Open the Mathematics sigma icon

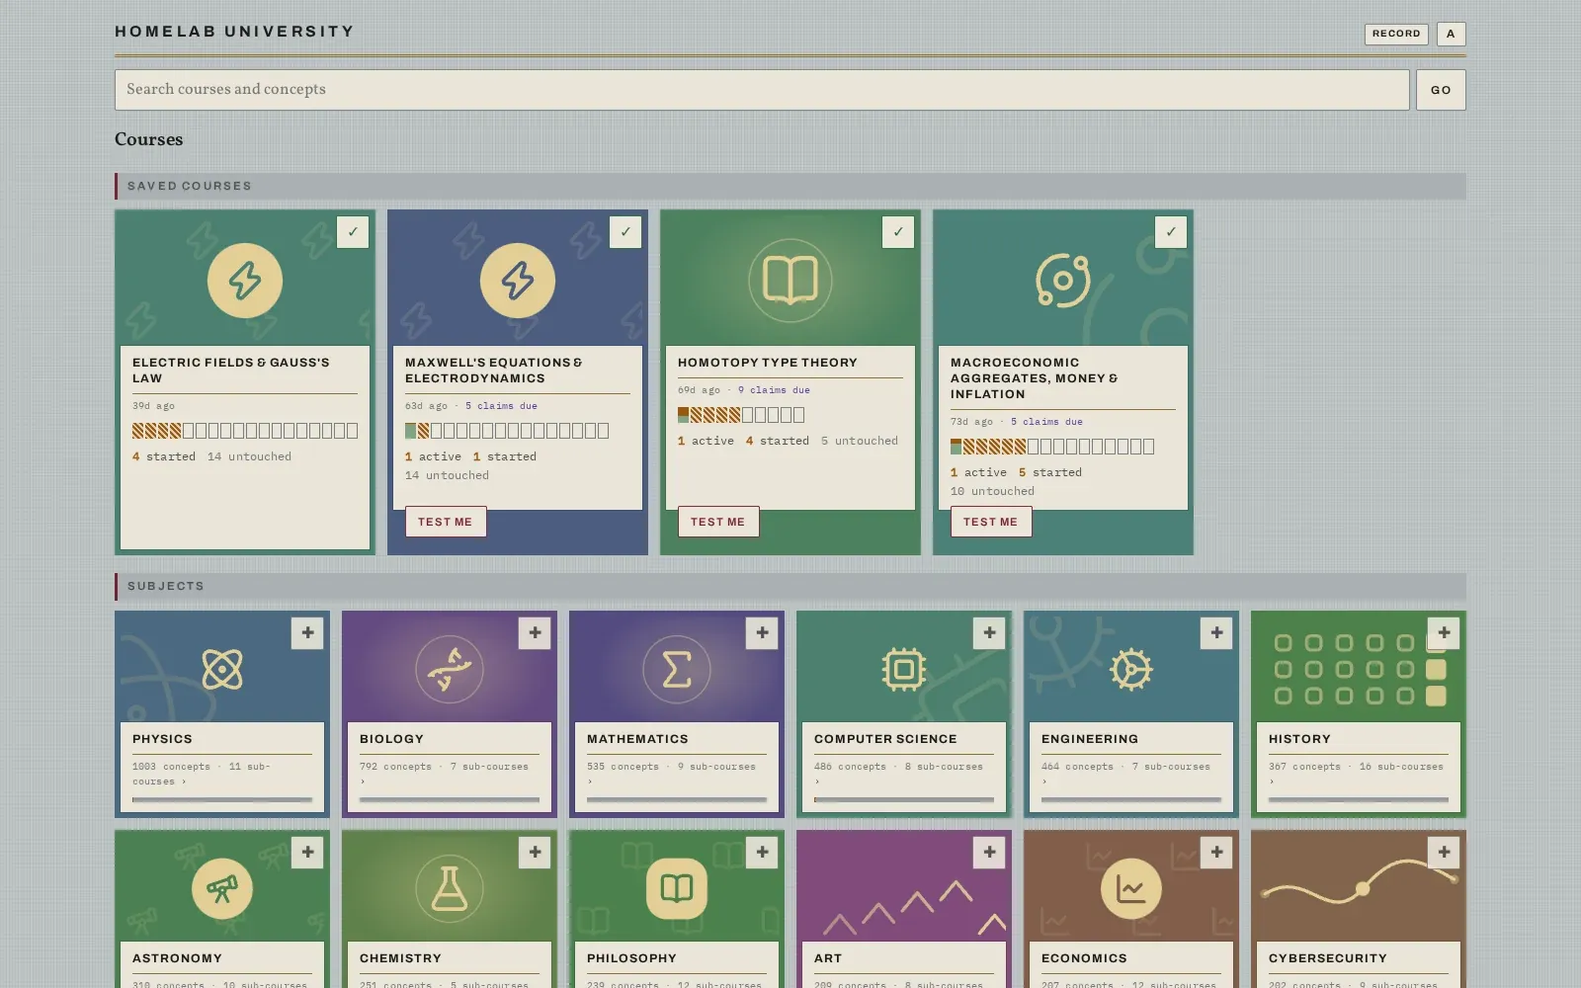click(677, 670)
